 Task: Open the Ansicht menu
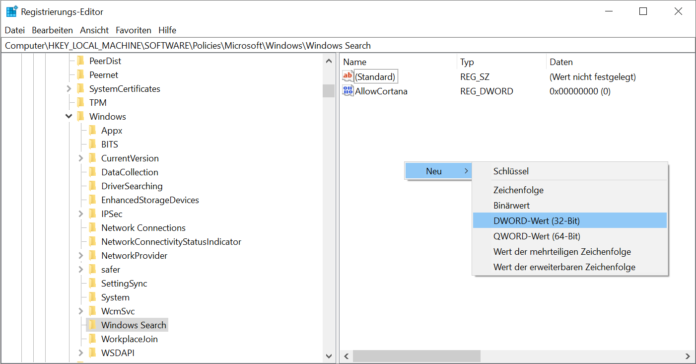[94, 30]
